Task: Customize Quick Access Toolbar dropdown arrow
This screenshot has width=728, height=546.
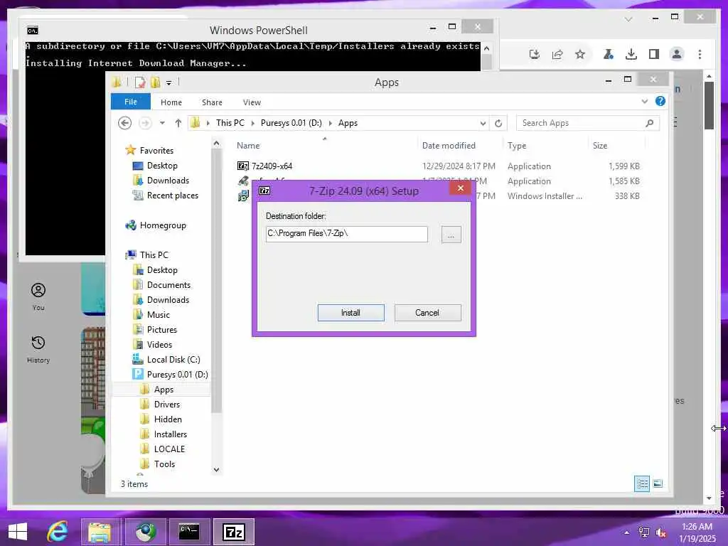Action: [x=169, y=82]
